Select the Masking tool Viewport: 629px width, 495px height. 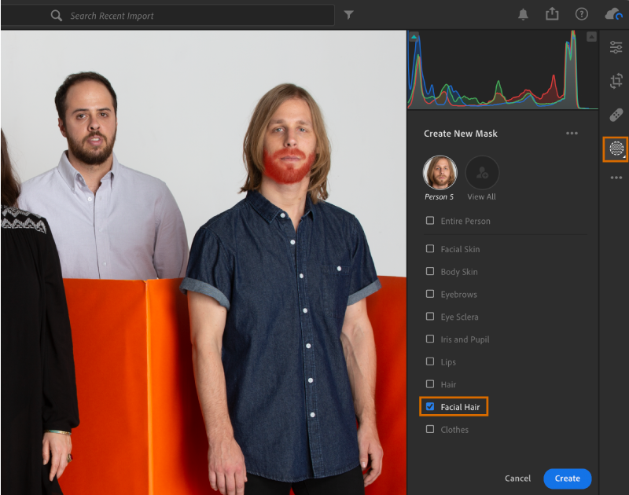(616, 148)
